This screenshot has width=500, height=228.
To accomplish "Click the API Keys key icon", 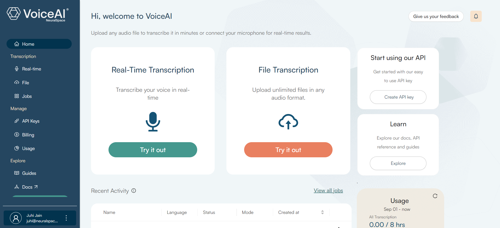I will (17, 121).
